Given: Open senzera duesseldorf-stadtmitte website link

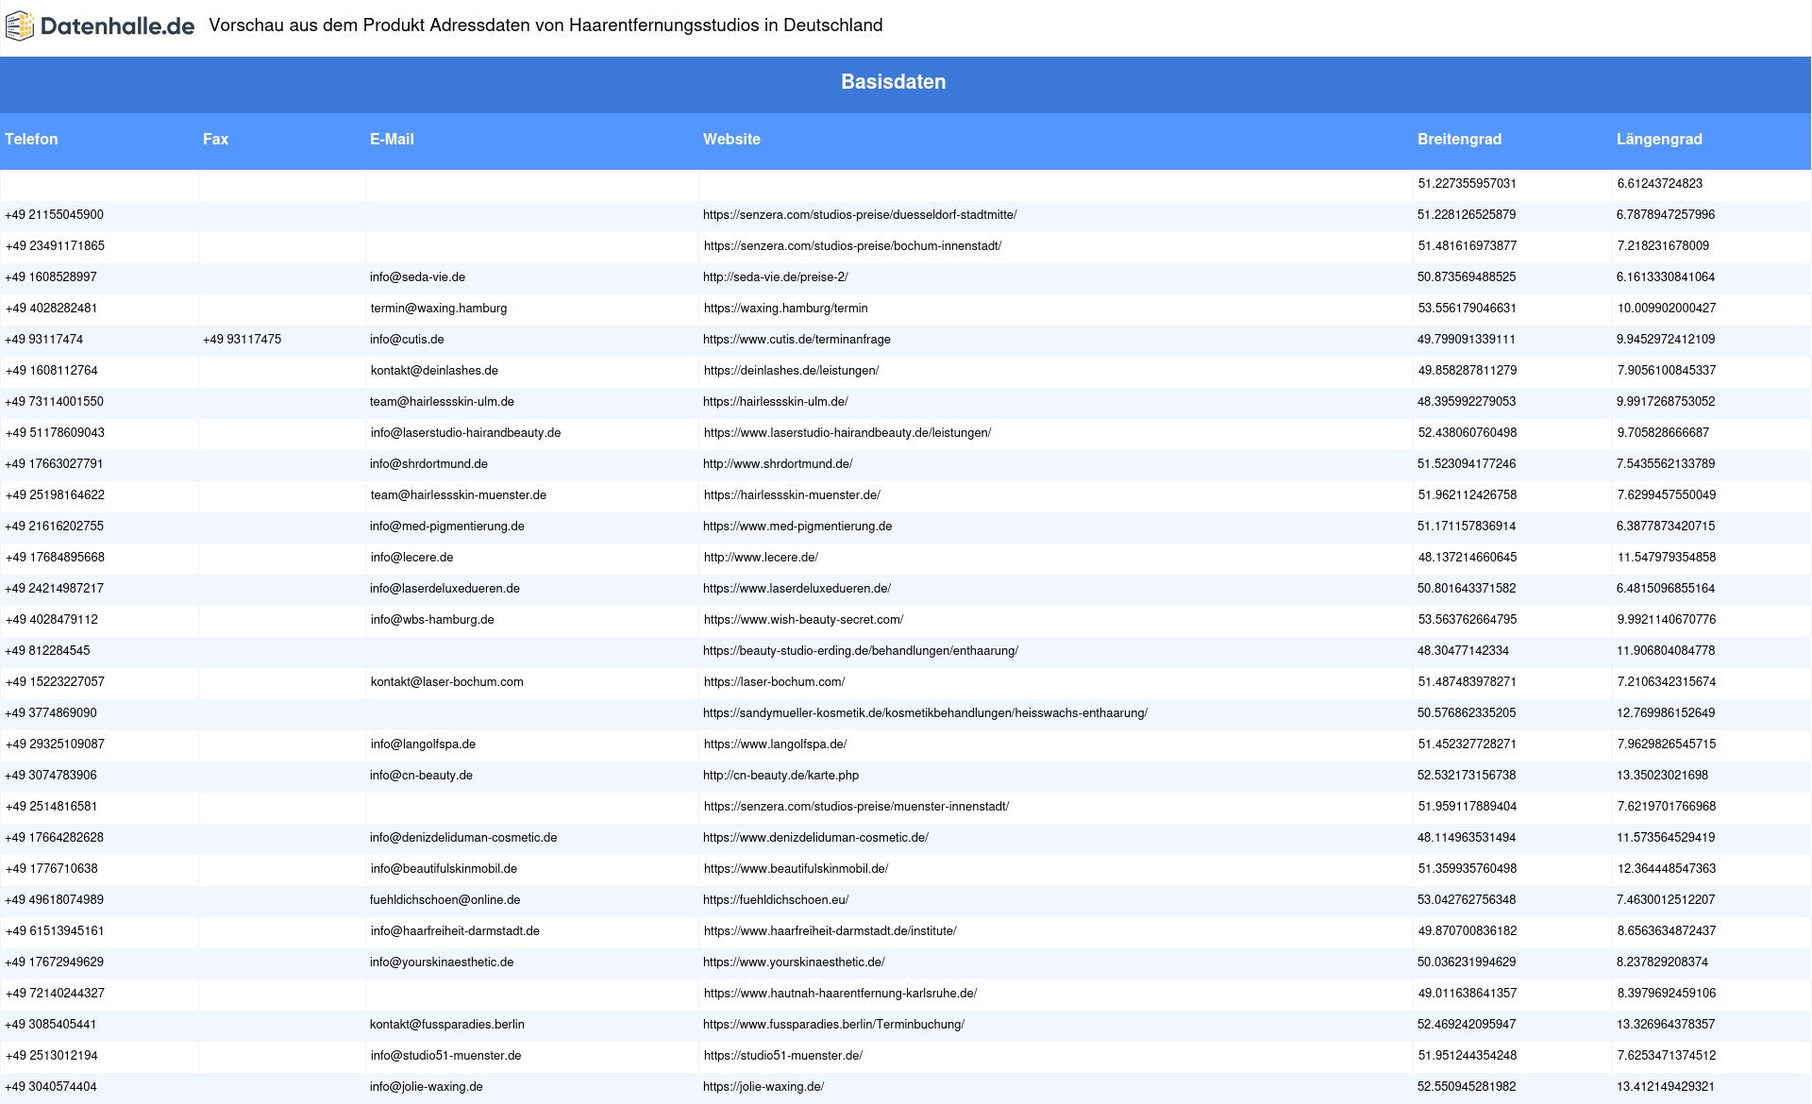Looking at the screenshot, I should tap(860, 215).
